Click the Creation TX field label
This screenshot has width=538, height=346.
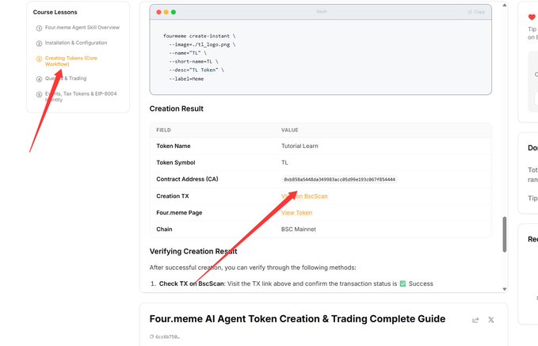click(x=173, y=196)
